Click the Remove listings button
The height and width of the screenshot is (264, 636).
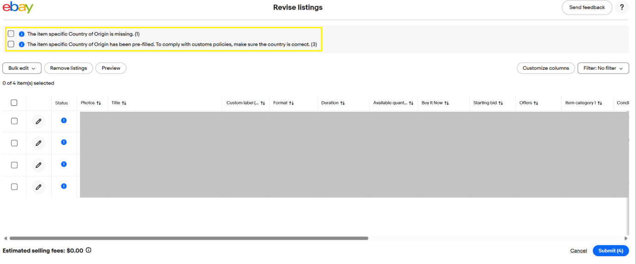pyautogui.click(x=68, y=68)
